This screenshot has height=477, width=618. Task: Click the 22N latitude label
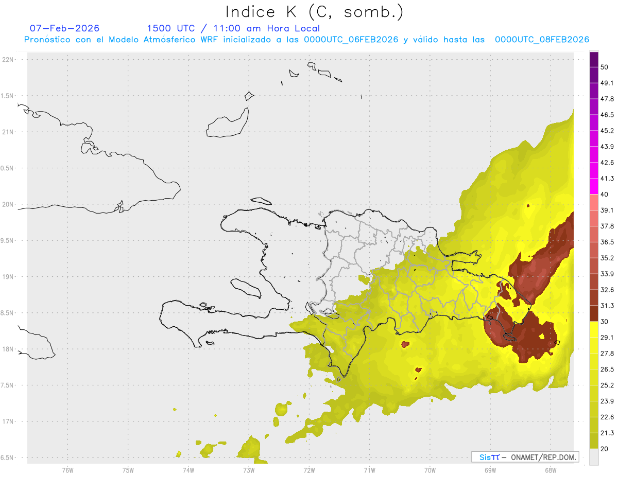pos(9,60)
